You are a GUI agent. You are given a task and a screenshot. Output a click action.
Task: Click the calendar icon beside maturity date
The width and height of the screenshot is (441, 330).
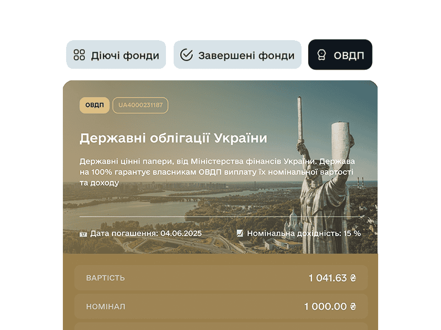pos(83,234)
